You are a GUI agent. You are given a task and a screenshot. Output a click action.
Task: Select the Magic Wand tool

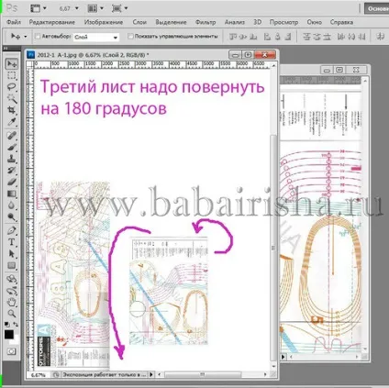pos(12,99)
